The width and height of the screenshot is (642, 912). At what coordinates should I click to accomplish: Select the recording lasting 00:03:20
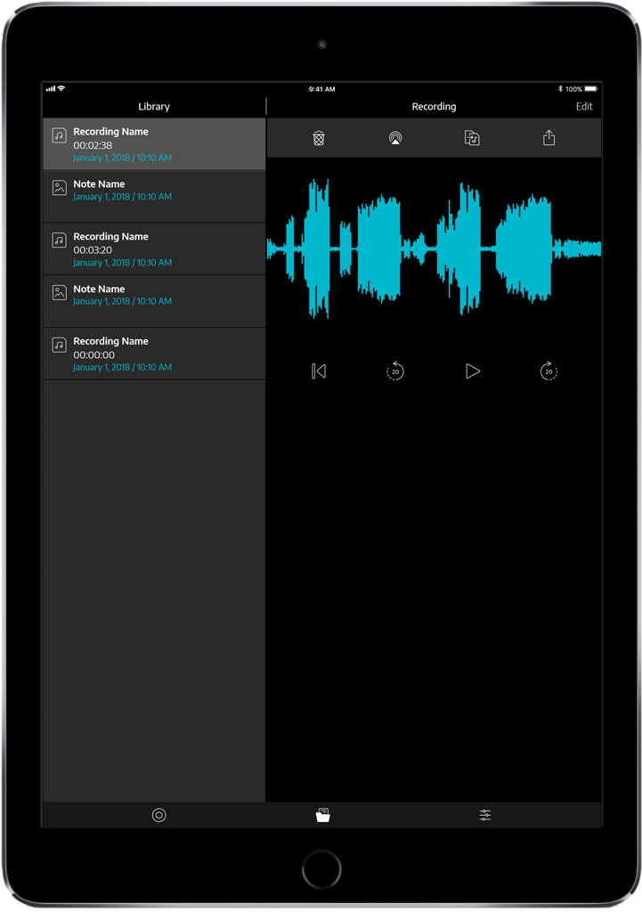pos(154,249)
